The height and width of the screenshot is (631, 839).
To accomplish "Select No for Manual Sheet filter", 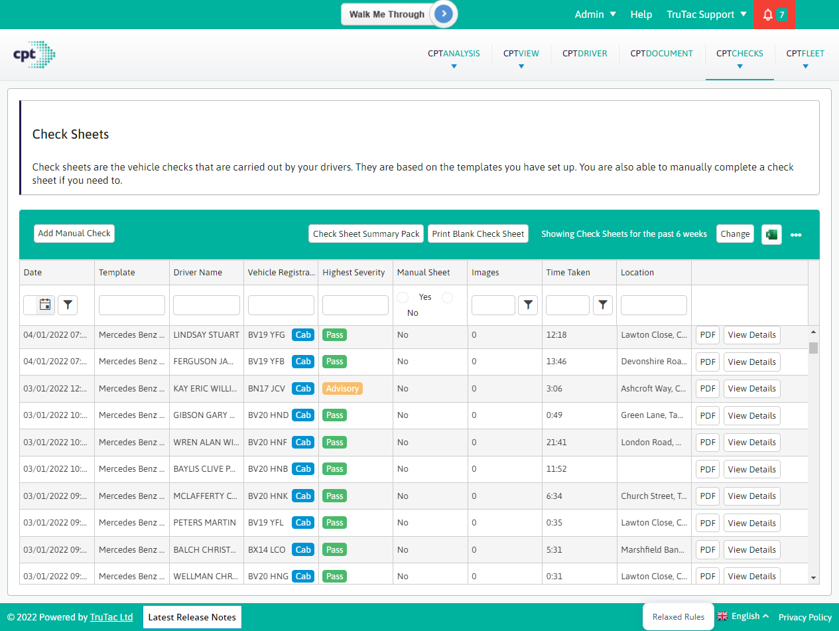I will [448, 297].
